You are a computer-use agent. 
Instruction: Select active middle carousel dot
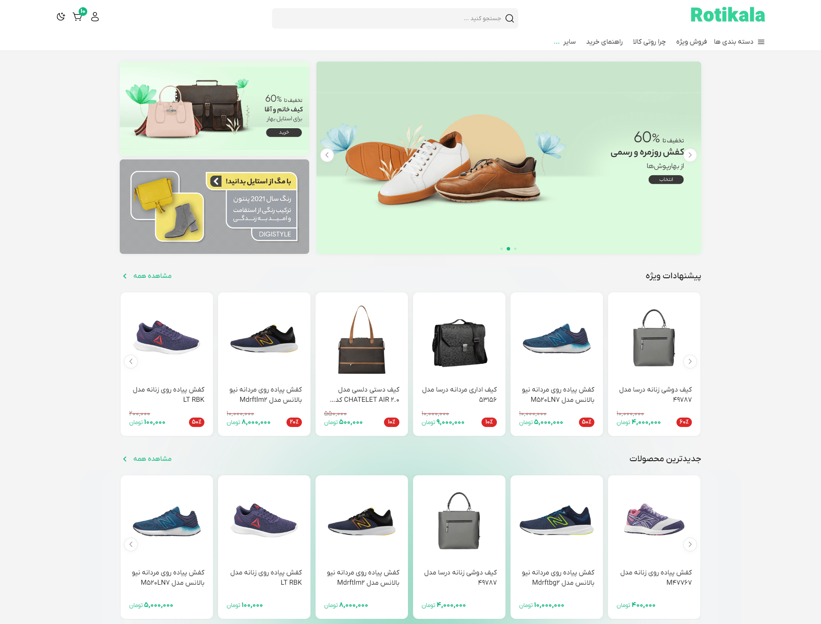click(x=508, y=249)
